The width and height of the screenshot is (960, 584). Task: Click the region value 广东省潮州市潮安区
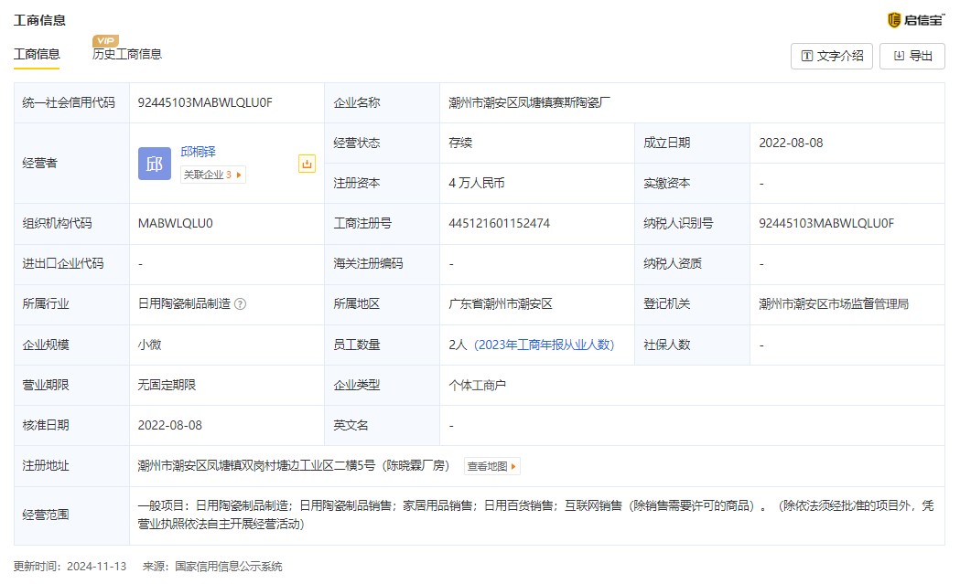[501, 304]
